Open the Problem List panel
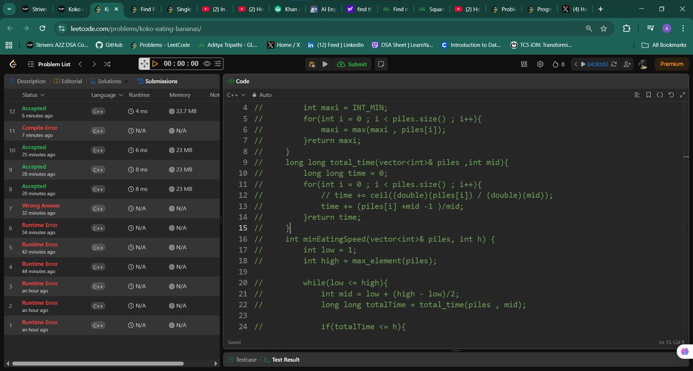 click(x=49, y=64)
